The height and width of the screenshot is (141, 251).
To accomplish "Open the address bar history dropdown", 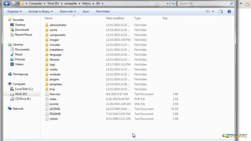I will [167, 4].
